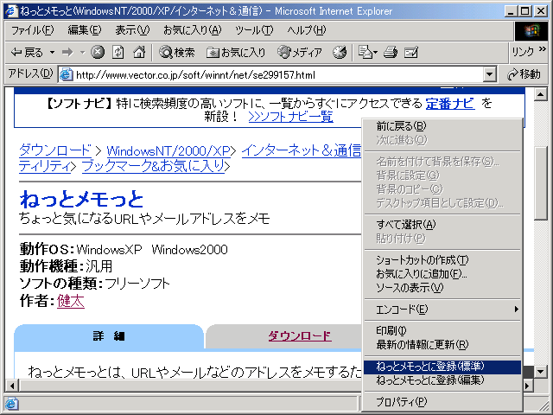Image resolution: width=553 pixels, height=415 pixels.
Task: Choose 印刷(I) in the context menu
Action: coord(442,330)
